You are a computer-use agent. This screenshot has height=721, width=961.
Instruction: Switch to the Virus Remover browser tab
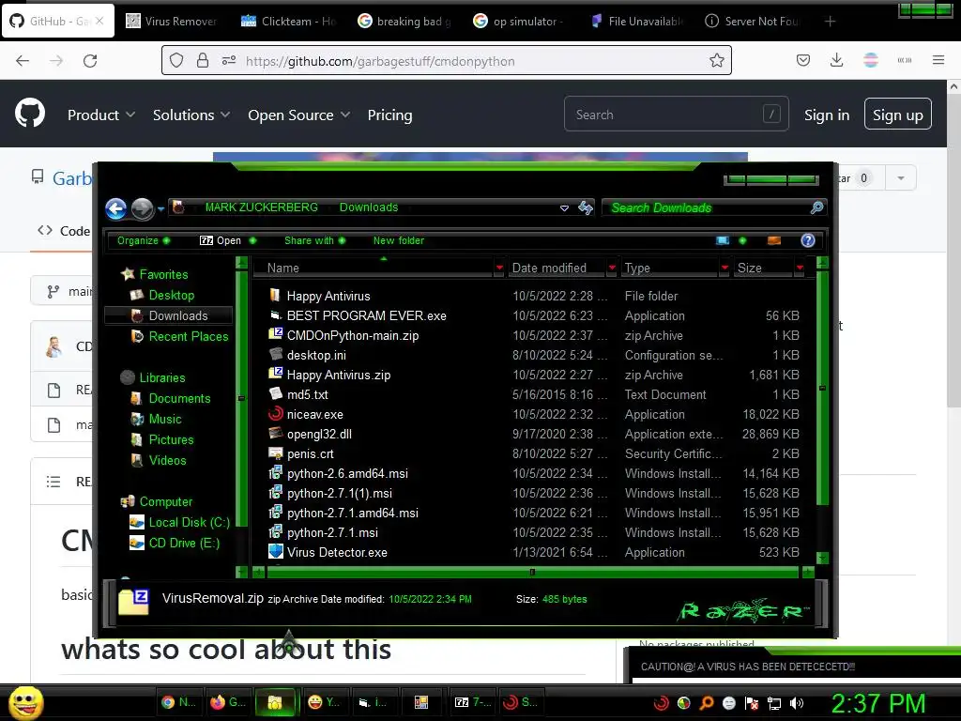(x=171, y=21)
